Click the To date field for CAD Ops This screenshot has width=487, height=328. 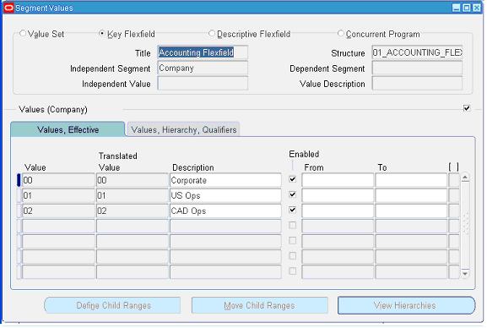(x=411, y=210)
